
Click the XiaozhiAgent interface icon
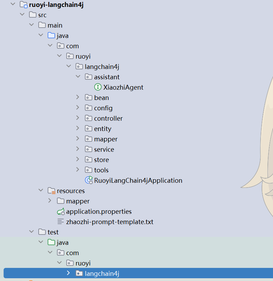click(98, 87)
